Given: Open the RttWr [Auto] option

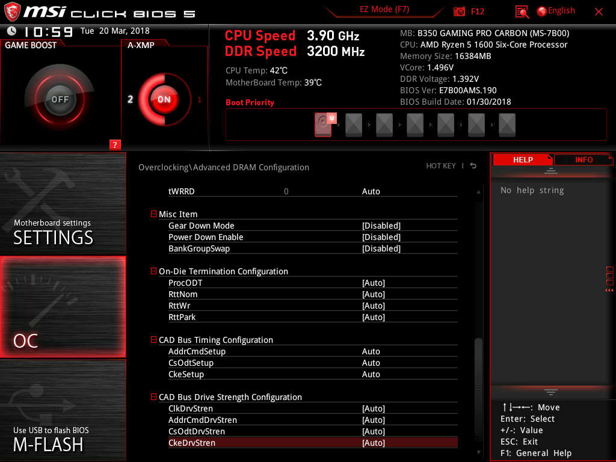Looking at the screenshot, I should click(x=373, y=306).
